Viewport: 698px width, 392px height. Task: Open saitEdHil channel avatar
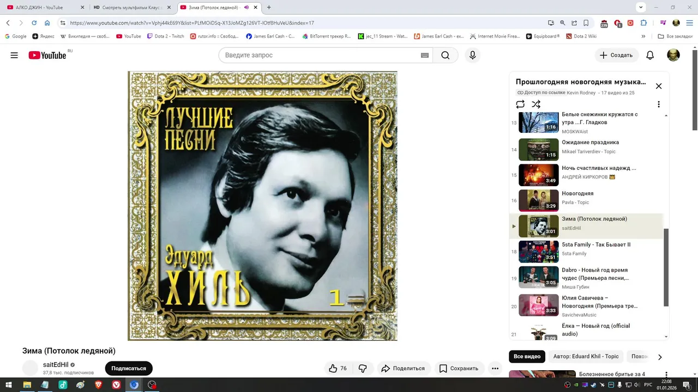coord(31,368)
